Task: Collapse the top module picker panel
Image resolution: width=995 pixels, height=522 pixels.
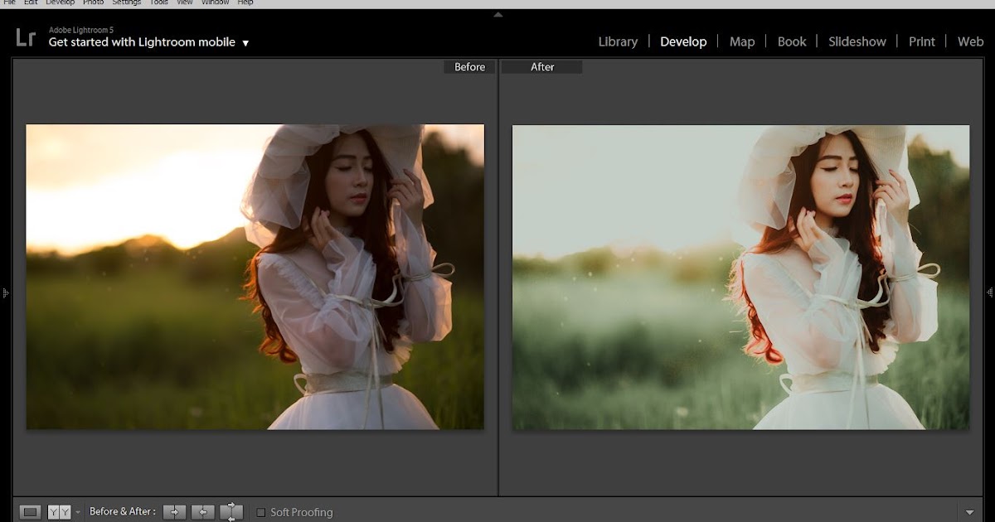Action: coord(498,14)
